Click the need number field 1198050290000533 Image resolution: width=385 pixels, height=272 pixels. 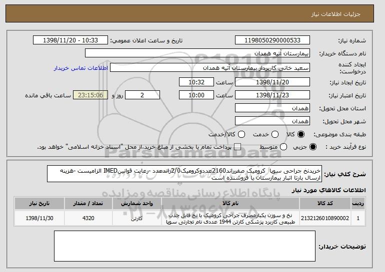coord(272,40)
